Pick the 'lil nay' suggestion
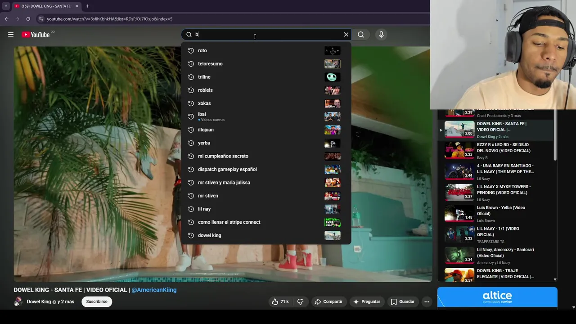 (266, 209)
